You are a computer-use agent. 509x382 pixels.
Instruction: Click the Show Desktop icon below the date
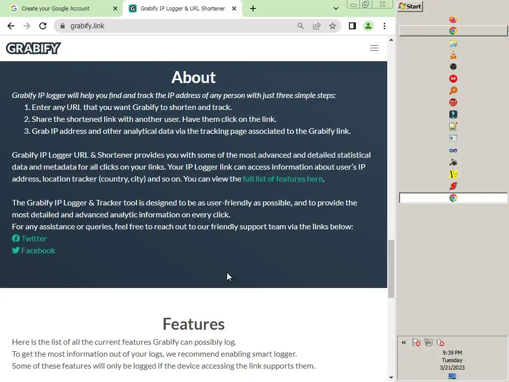point(452,376)
